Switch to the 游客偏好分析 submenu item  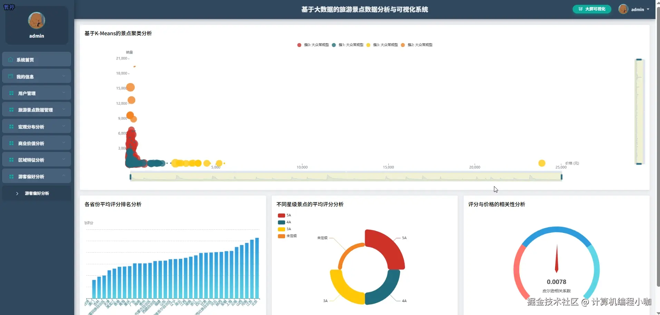tap(37, 193)
